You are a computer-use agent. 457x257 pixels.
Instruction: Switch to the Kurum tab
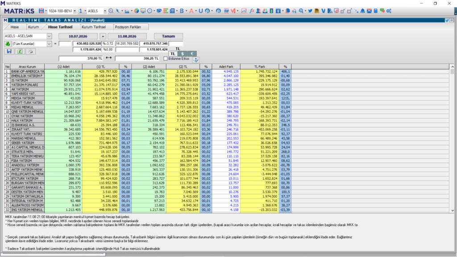coord(33,27)
